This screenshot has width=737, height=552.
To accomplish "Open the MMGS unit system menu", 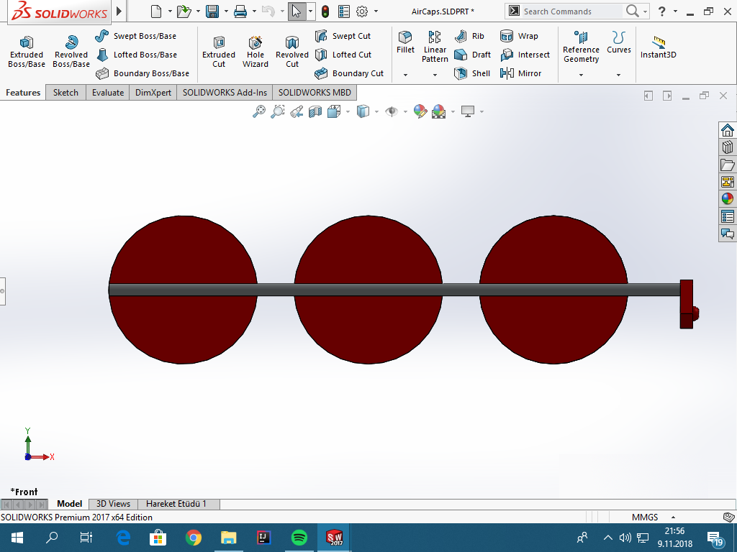I will [654, 517].
